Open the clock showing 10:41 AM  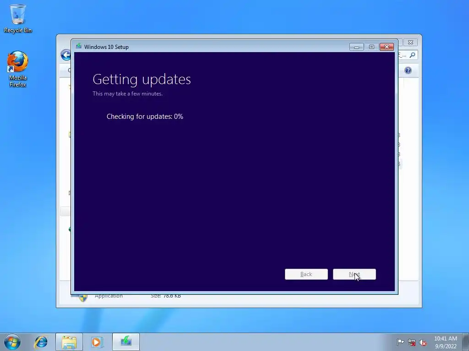(445, 342)
